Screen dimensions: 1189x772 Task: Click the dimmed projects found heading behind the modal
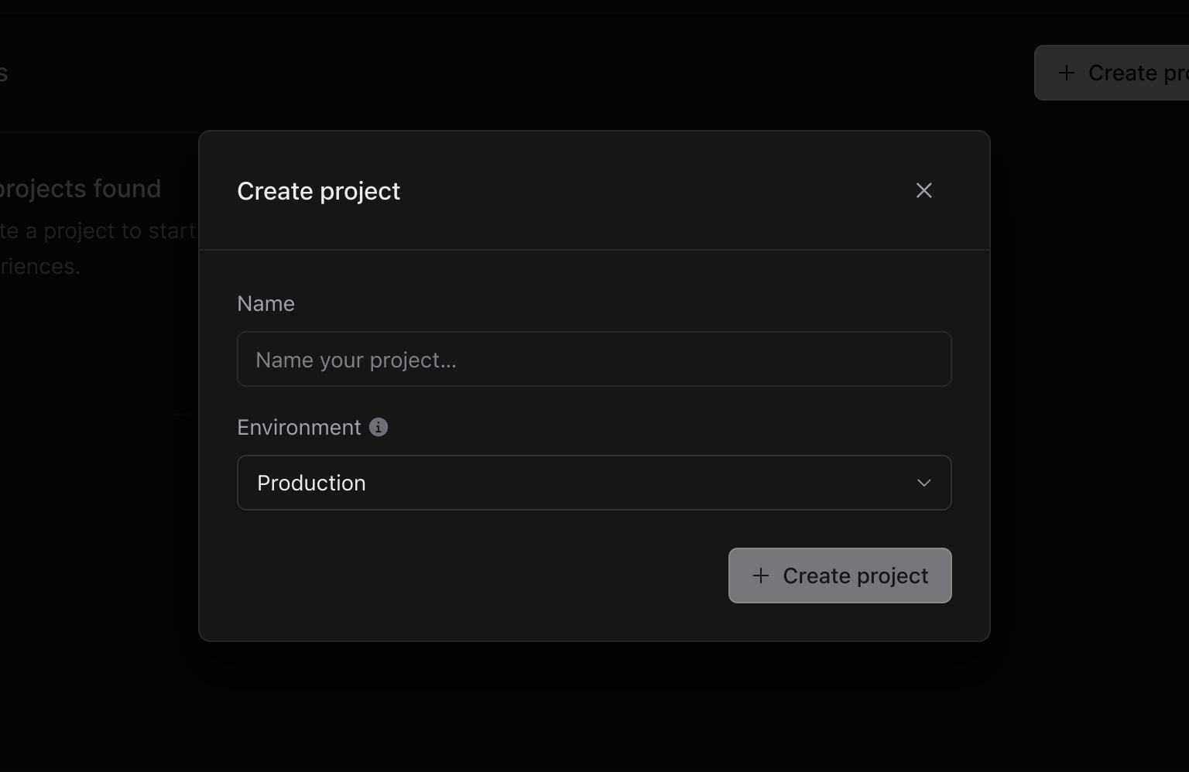[81, 187]
